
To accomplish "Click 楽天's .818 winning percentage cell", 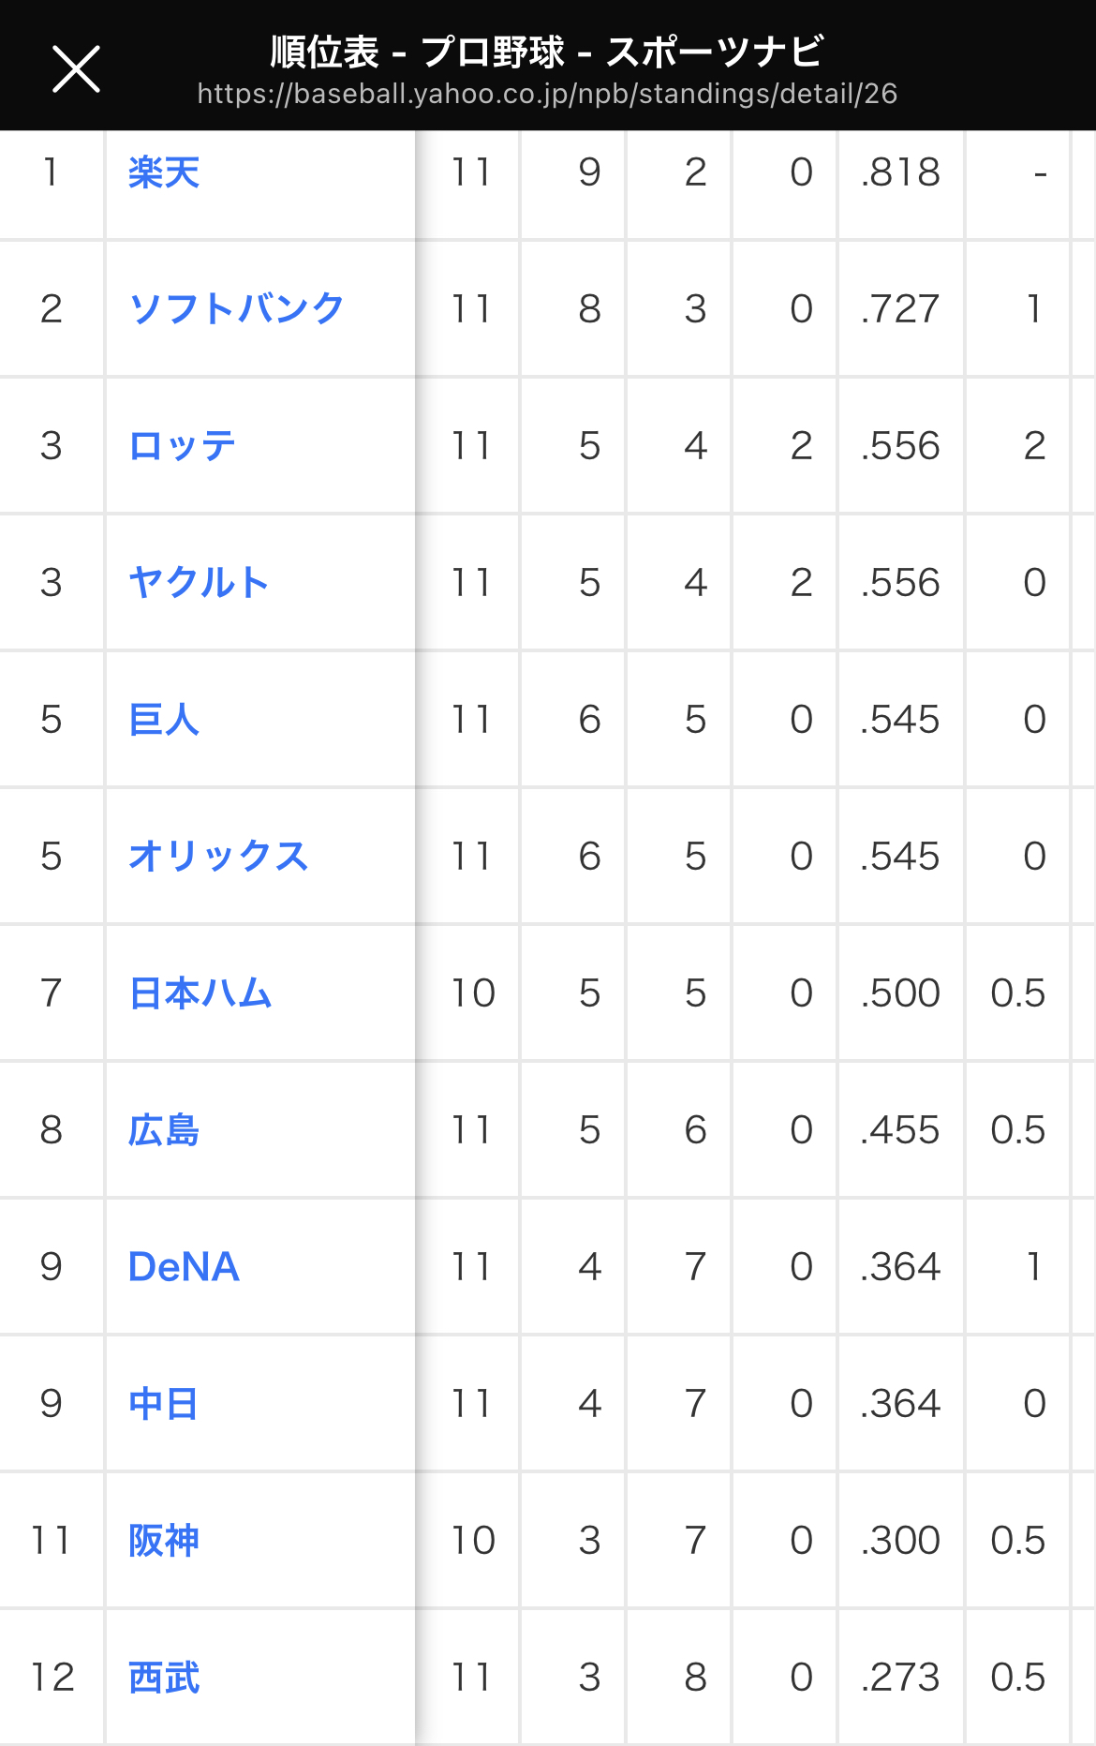I will coord(900,172).
